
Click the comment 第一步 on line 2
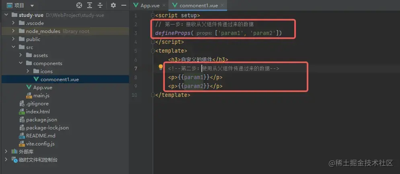click(x=204, y=25)
